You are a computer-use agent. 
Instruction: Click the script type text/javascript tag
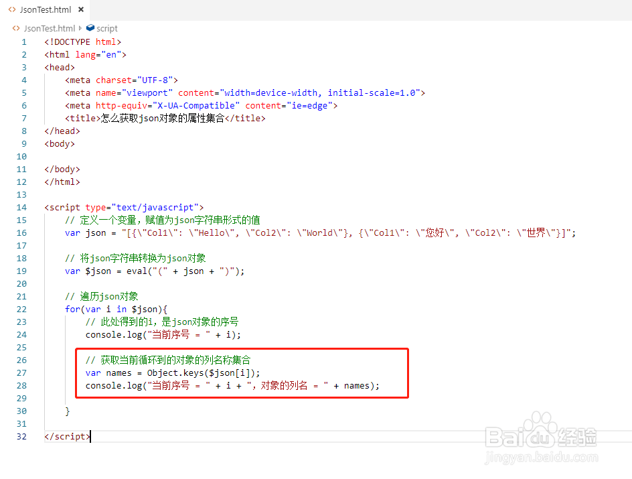(x=124, y=208)
